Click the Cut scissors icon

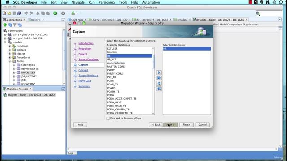tap(38, 13)
